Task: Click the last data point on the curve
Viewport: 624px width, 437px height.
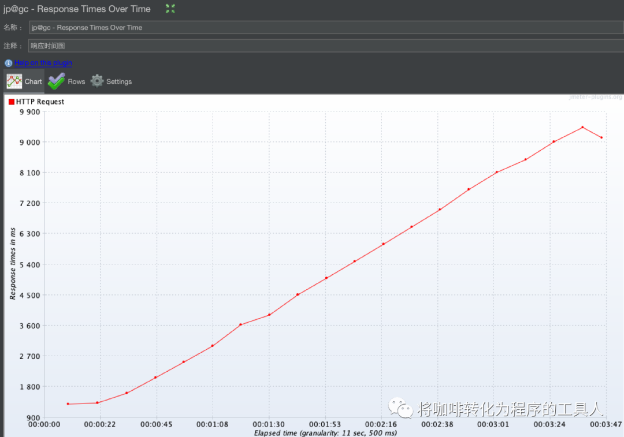Action: (x=601, y=137)
